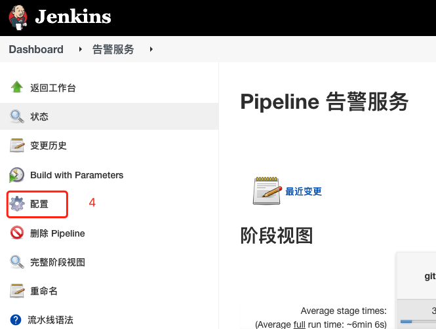This screenshot has width=436, height=329.
Task: Click the green up arrow icon
Action: (17, 87)
